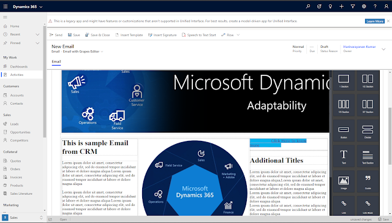392x223 pixels.
Task: Add a 1 Section block
Action: (x=344, y=80)
